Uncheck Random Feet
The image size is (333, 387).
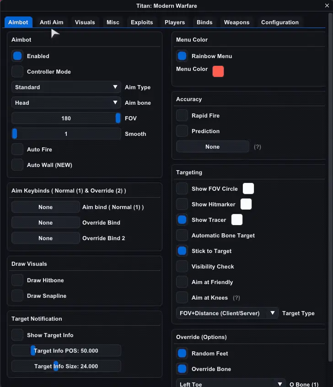[x=182, y=354]
